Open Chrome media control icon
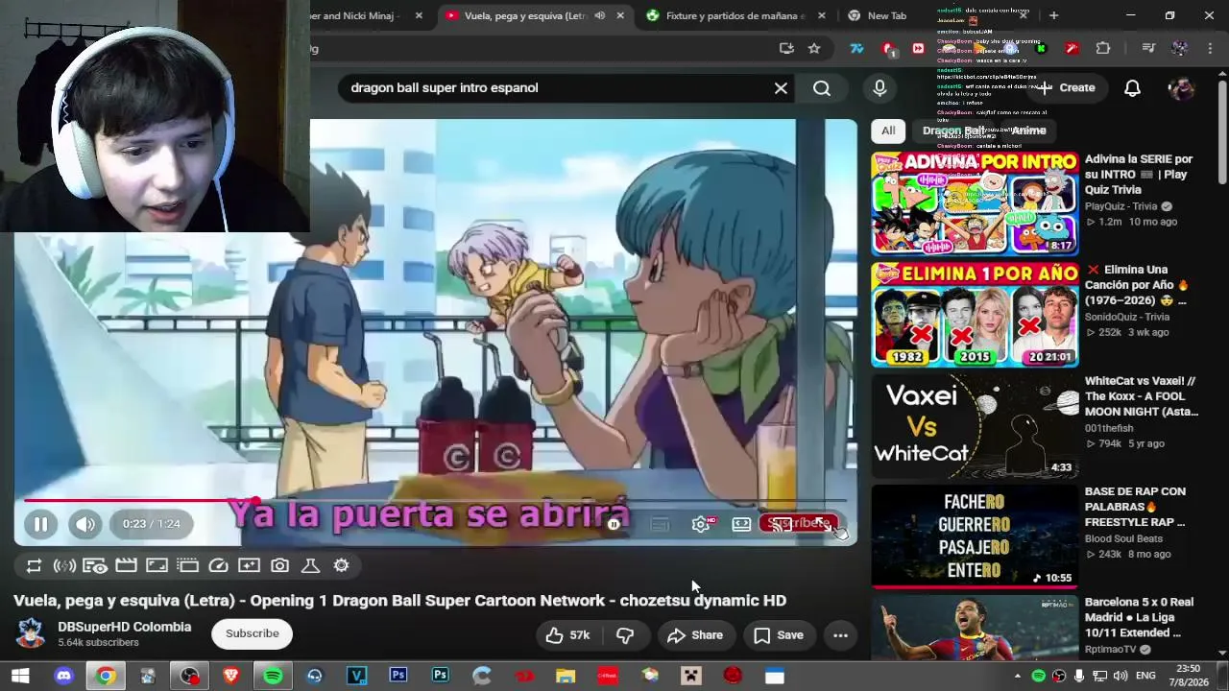Viewport: 1229px width, 691px height. 1148,48
